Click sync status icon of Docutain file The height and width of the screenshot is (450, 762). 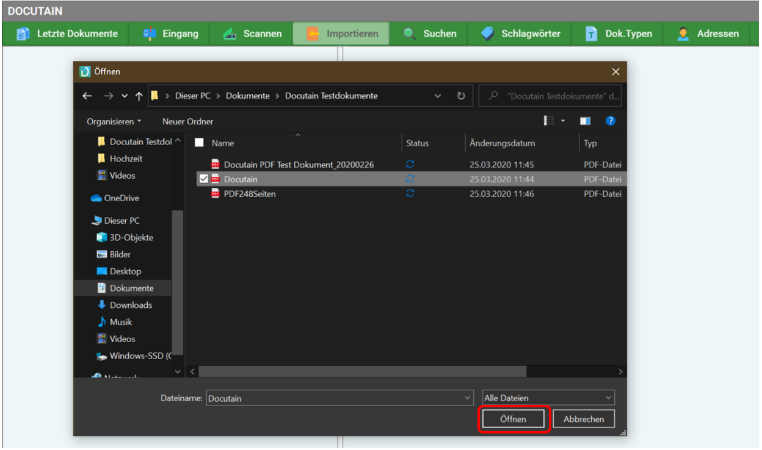(410, 179)
